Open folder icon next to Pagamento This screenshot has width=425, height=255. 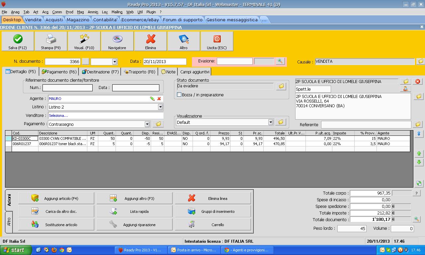click(x=158, y=124)
